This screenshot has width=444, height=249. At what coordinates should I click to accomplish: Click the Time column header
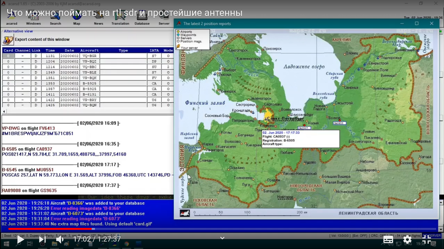tap(50, 51)
